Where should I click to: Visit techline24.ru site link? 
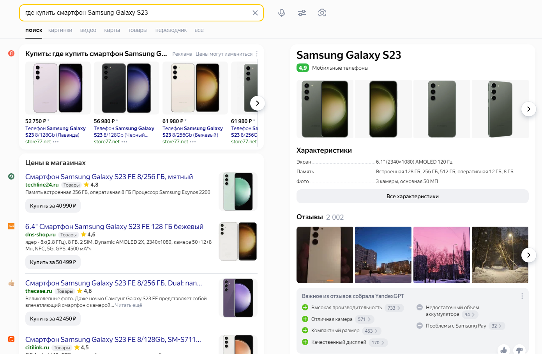click(42, 185)
